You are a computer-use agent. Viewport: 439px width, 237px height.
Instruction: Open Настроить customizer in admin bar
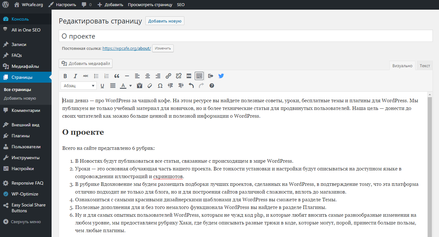[62, 5]
